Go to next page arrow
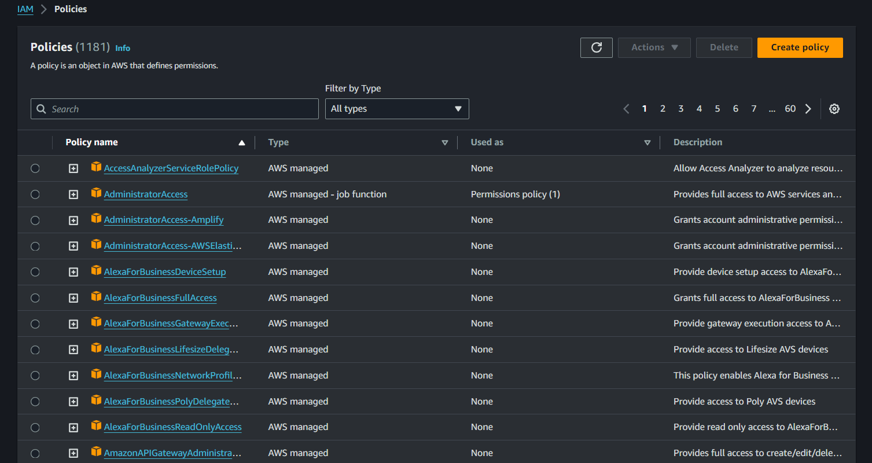This screenshot has width=872, height=463. pos(808,109)
